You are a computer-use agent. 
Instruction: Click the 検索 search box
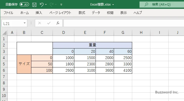(x=162, y=5)
